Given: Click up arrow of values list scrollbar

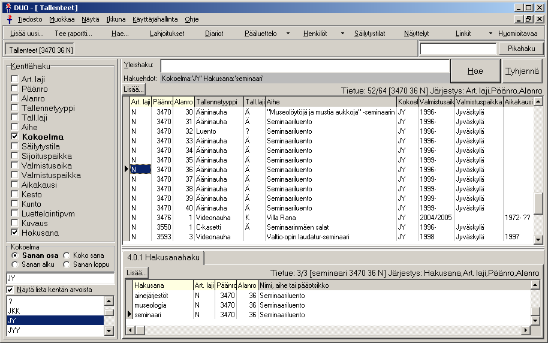Looking at the screenshot, I should pos(109,301).
